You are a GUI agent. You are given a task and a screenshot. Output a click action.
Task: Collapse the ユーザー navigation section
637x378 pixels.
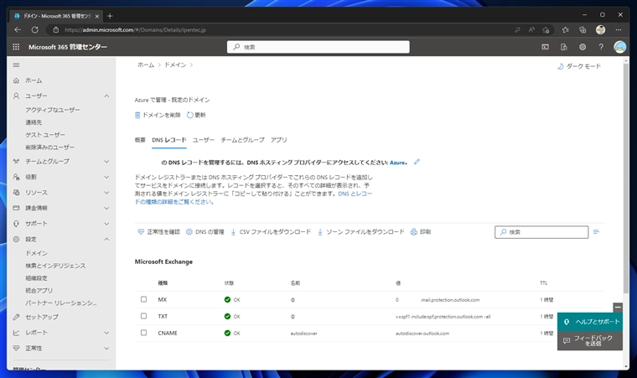click(x=106, y=96)
